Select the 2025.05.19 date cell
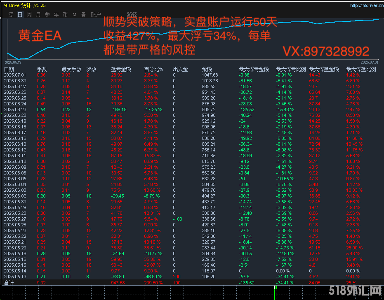 point(15,253)
